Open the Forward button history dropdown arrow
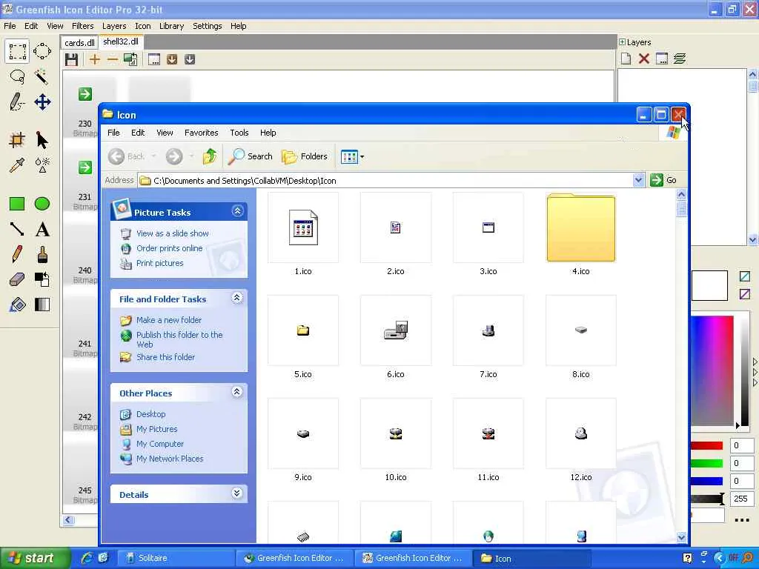This screenshot has width=759, height=569. pyautogui.click(x=192, y=156)
